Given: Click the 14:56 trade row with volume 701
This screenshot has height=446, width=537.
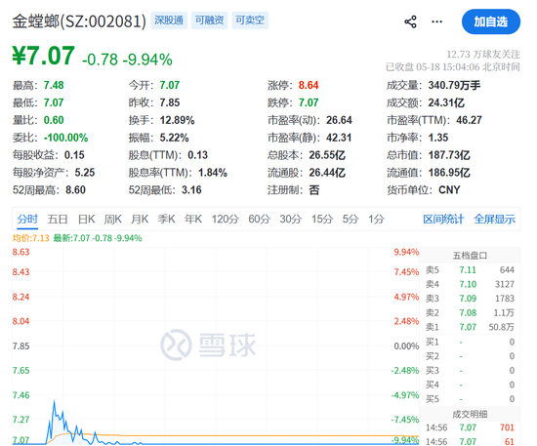Looking at the screenshot, I should click(x=470, y=427).
